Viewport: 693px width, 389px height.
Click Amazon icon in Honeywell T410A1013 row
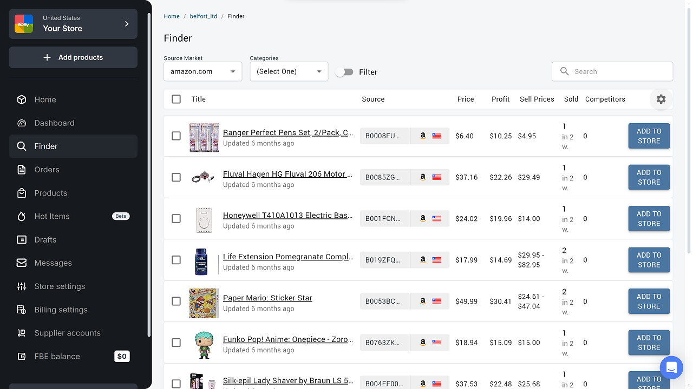423,219
